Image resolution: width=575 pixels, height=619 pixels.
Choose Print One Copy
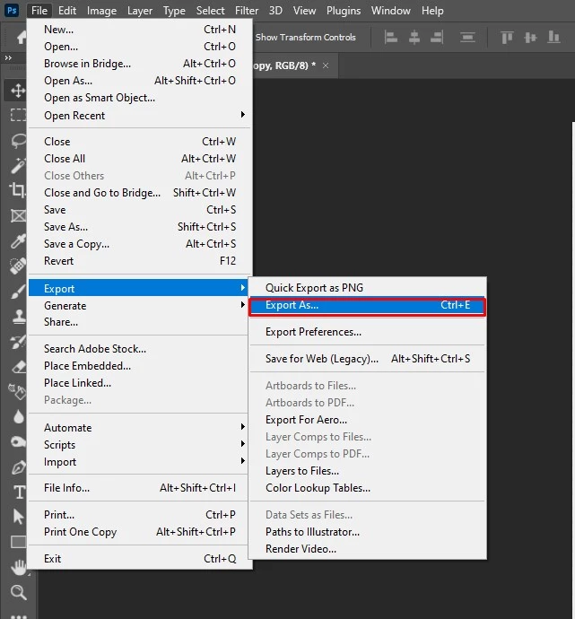point(138,532)
